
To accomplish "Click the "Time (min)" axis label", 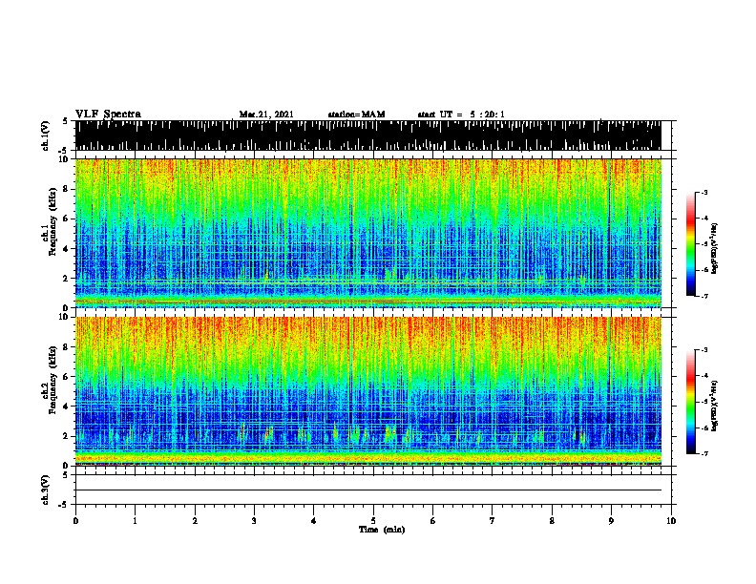I will click(x=382, y=530).
